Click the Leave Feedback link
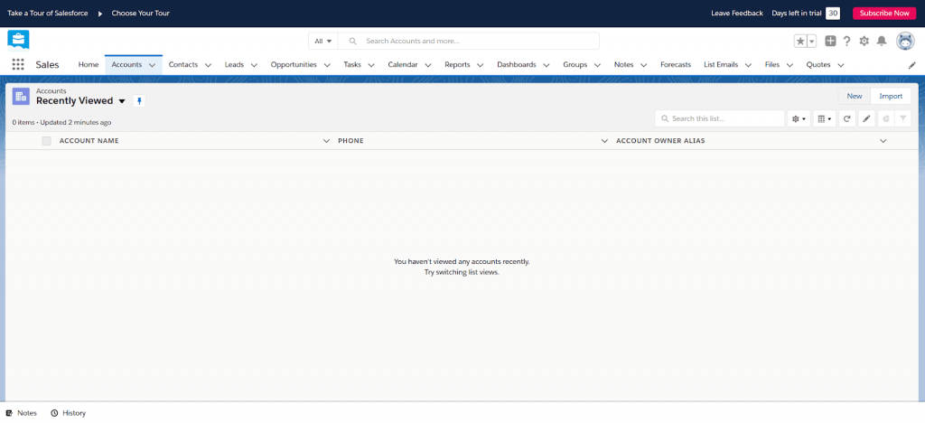The height and width of the screenshot is (423, 925). pos(737,13)
